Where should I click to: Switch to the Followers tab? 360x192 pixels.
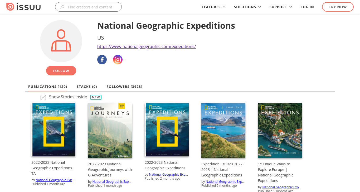pos(124,87)
